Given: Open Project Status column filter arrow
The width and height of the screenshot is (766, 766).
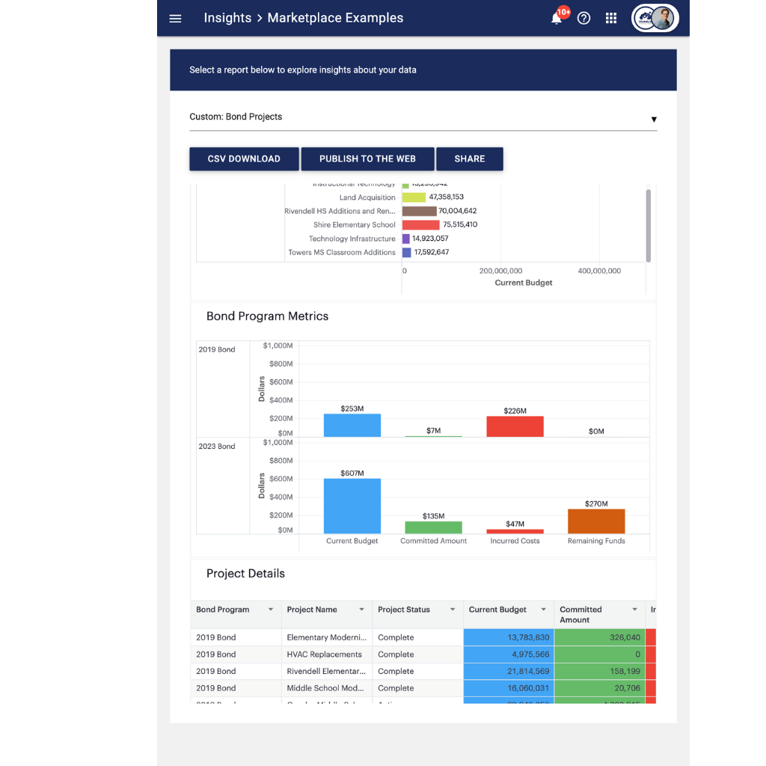Looking at the screenshot, I should (453, 609).
